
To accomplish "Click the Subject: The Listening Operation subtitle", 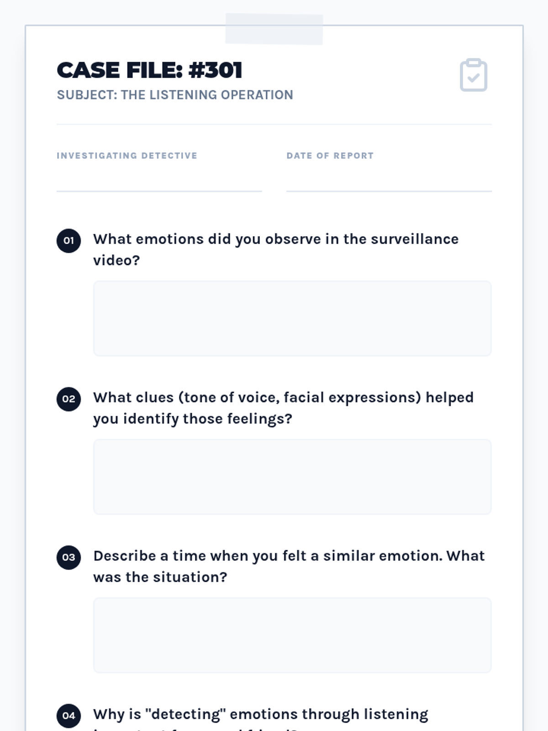I will pyautogui.click(x=175, y=95).
